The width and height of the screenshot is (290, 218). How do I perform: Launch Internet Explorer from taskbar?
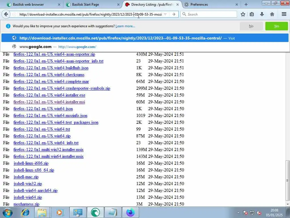pyautogui.click(x=25, y=212)
